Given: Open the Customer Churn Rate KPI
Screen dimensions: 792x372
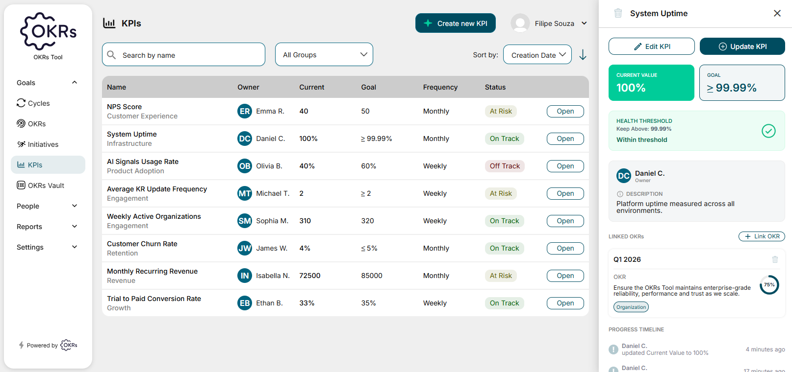Looking at the screenshot, I should 565,248.
